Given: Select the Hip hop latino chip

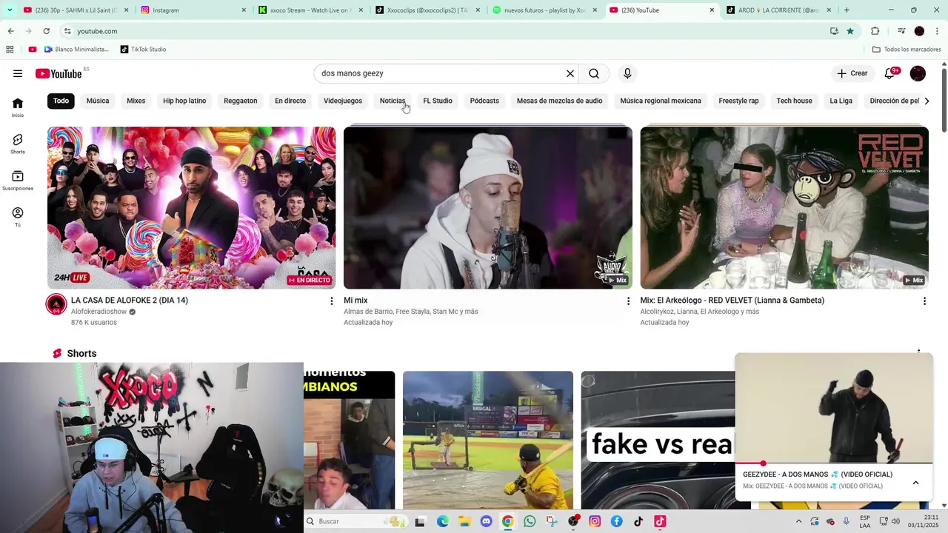Looking at the screenshot, I should click(184, 101).
